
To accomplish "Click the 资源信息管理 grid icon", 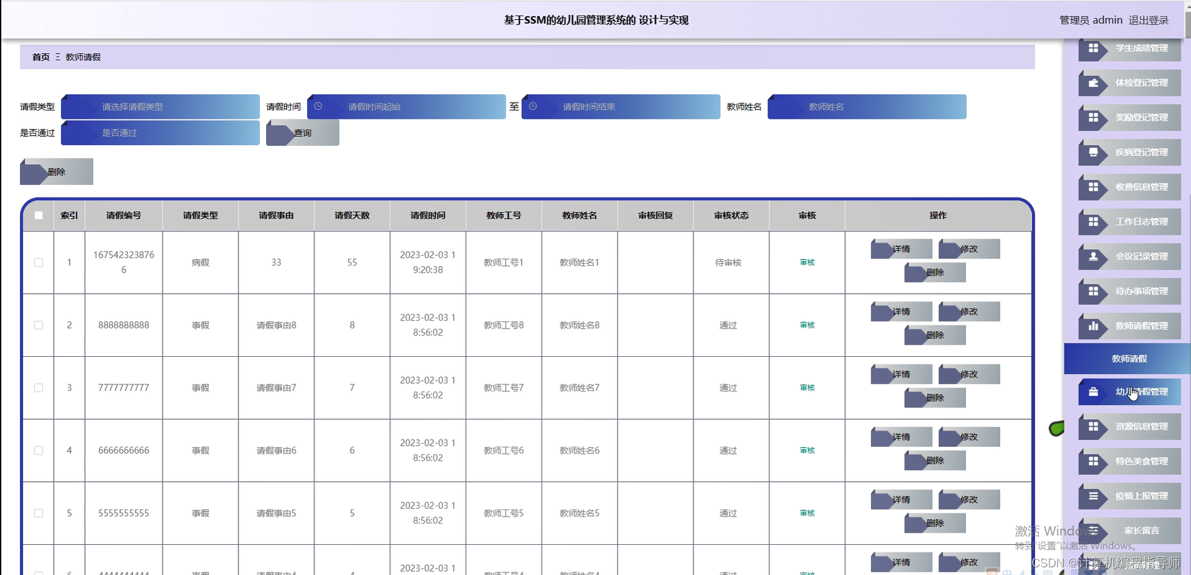I will coord(1093,426).
